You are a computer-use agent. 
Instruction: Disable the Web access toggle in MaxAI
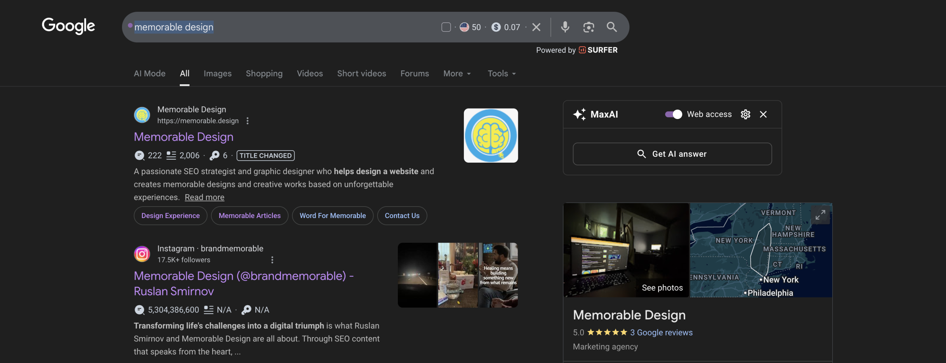click(x=673, y=114)
